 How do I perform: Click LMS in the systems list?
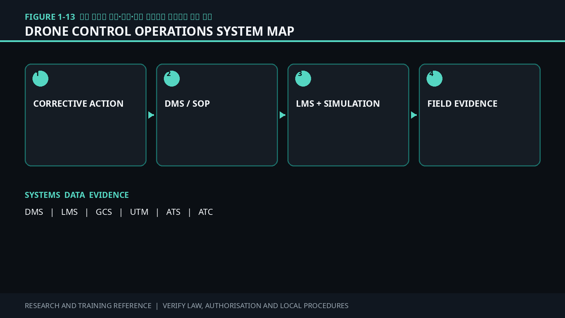point(69,212)
